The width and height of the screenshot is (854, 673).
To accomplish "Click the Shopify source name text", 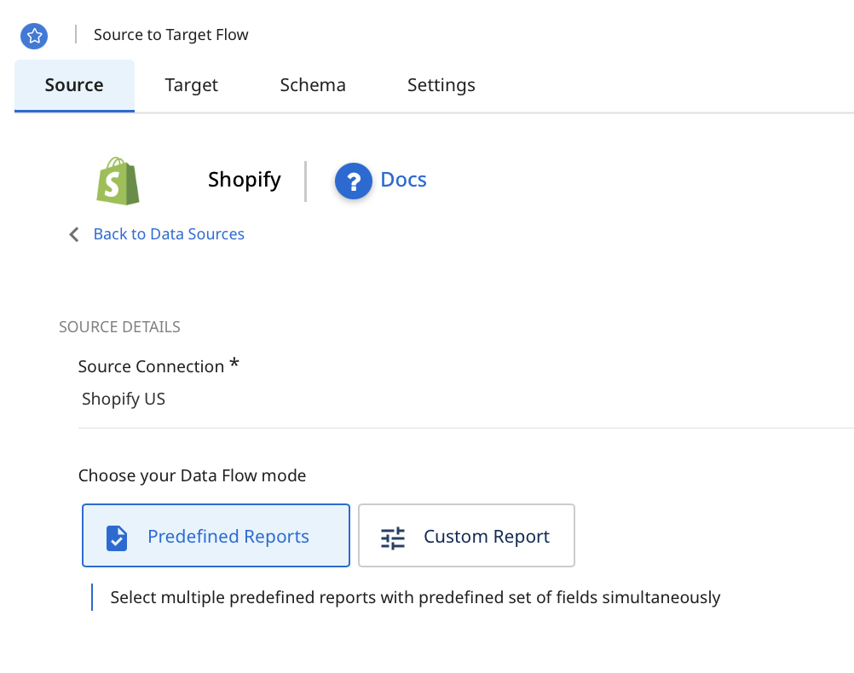I will (x=244, y=180).
